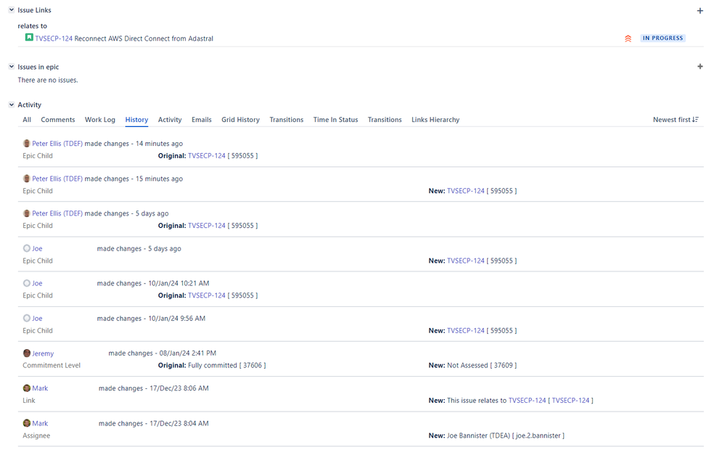Viewport: 725px width, 450px height.
Task: Click Joe's avatar on 5 days ago entry
Action: [x=27, y=248]
